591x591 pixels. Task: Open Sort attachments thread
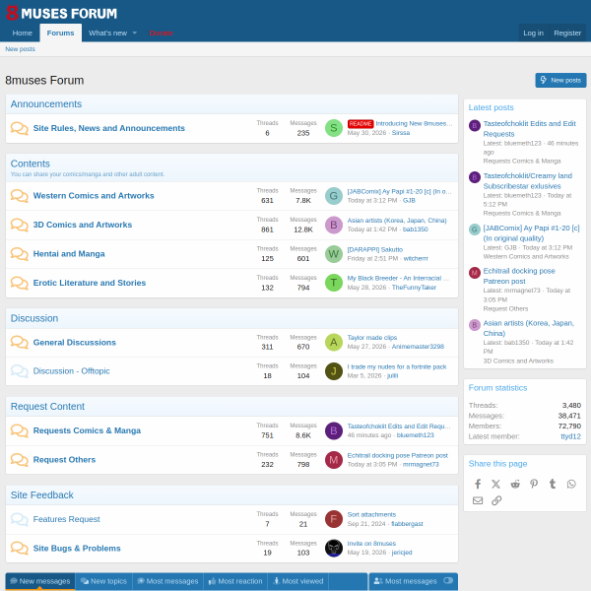coord(371,515)
